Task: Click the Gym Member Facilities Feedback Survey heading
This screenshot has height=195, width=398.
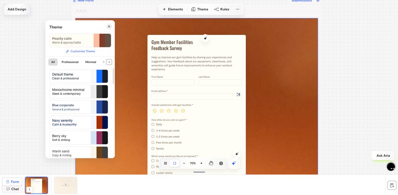Action: click(172, 45)
